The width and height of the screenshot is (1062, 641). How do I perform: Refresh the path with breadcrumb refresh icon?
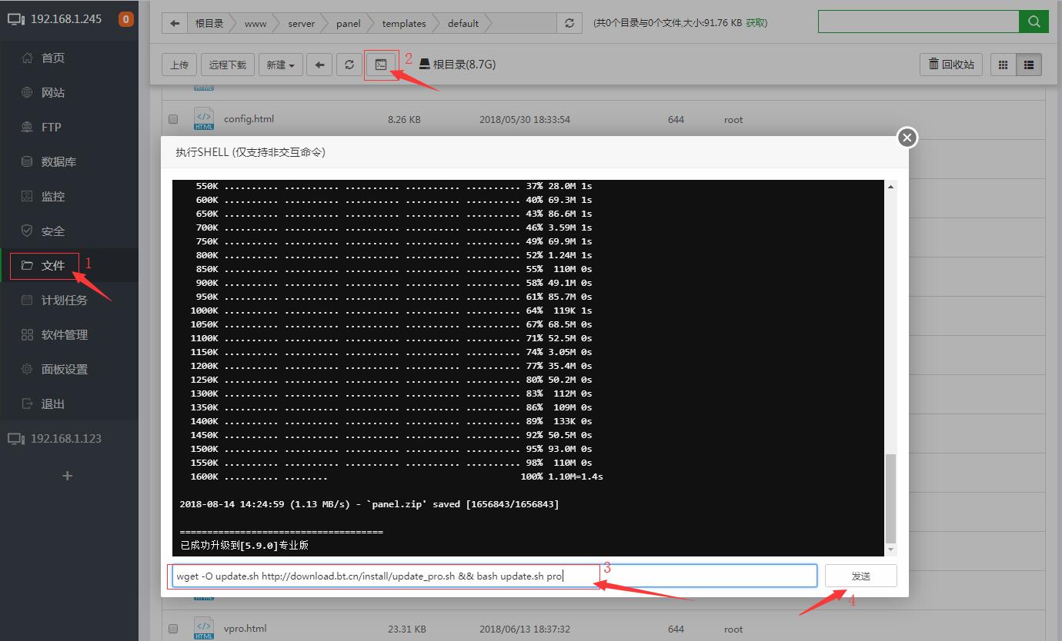click(x=569, y=23)
